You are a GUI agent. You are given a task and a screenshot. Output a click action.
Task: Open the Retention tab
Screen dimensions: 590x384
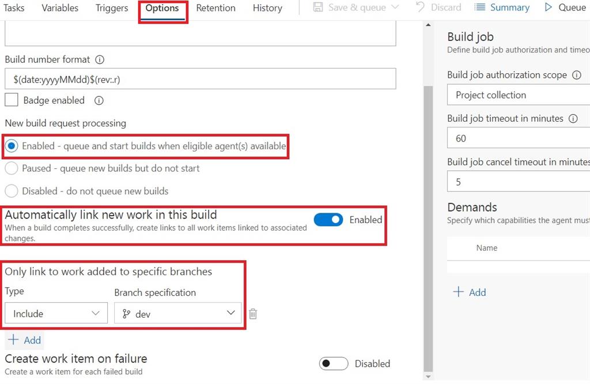215,8
